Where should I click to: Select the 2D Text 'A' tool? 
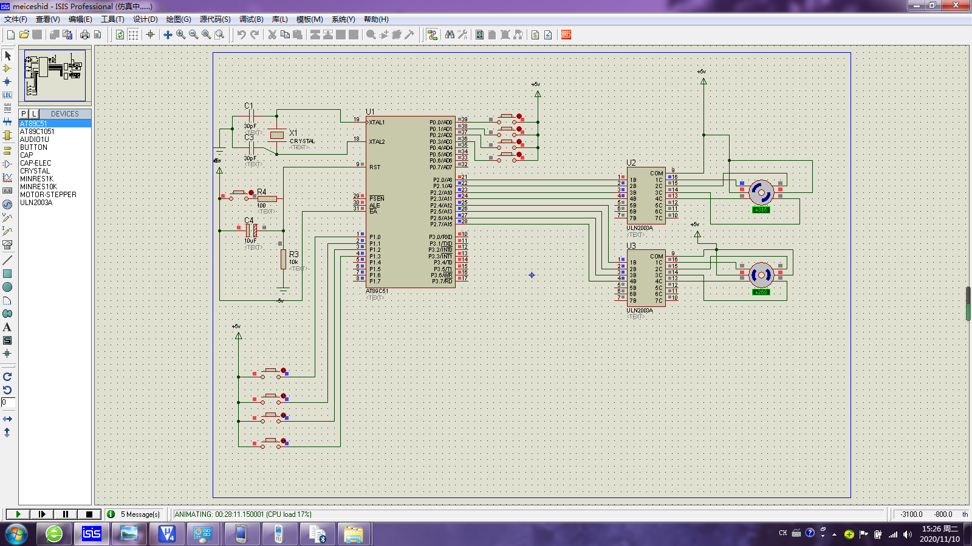click(x=7, y=327)
